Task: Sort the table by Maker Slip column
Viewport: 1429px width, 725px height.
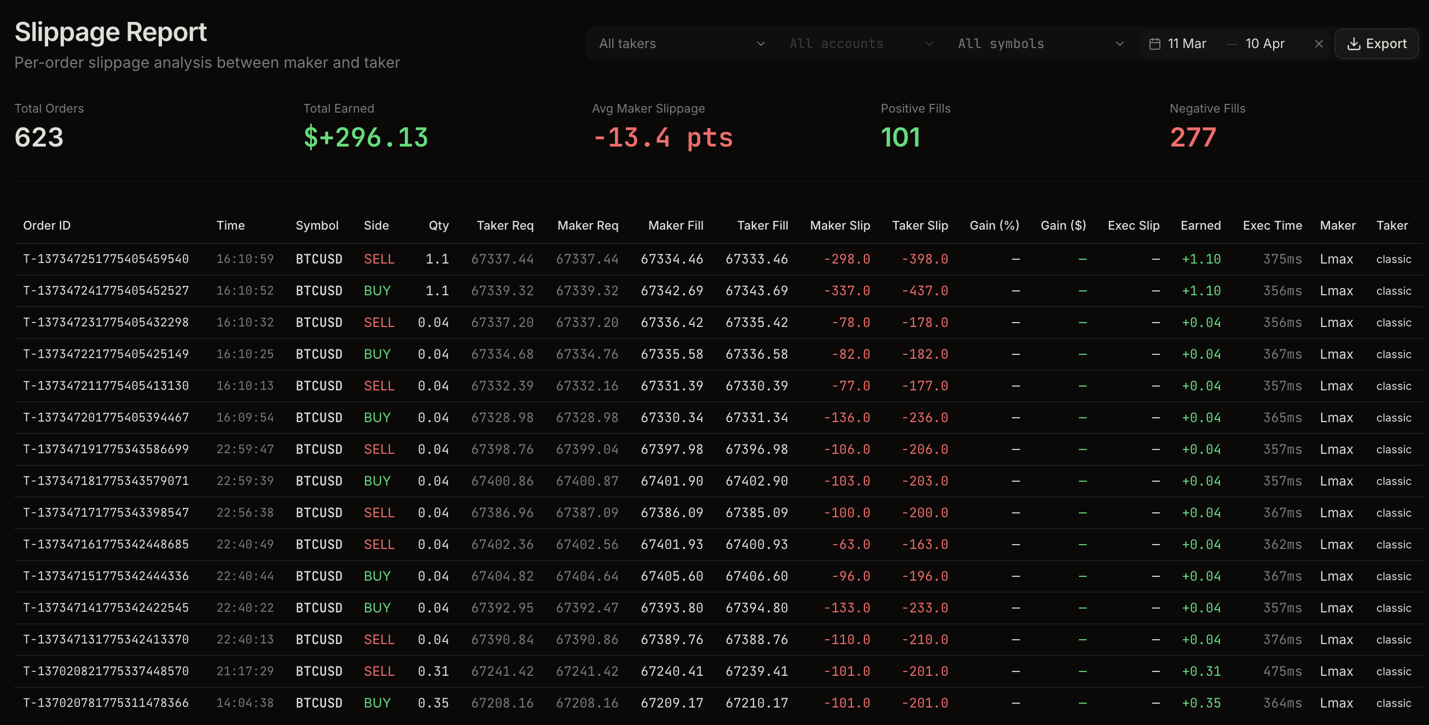Action: tap(840, 225)
